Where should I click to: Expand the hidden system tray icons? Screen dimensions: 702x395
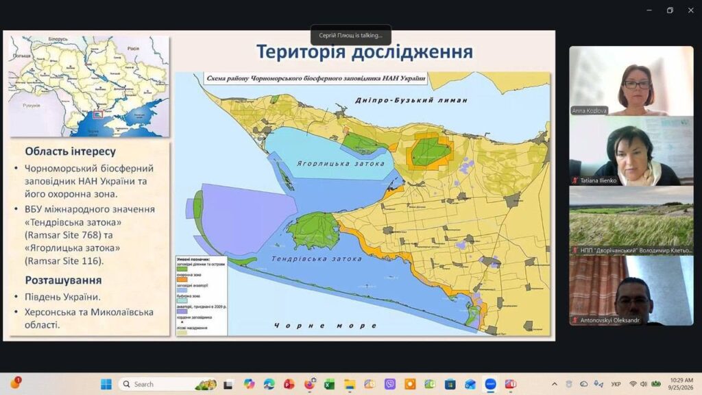point(555,384)
